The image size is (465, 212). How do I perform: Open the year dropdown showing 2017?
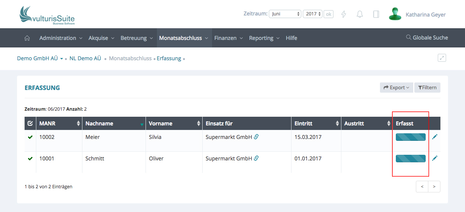(313, 14)
